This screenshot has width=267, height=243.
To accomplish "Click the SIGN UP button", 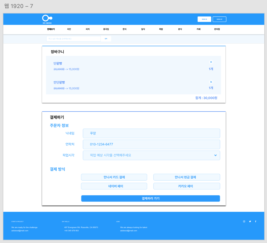I will [x=219, y=19].
